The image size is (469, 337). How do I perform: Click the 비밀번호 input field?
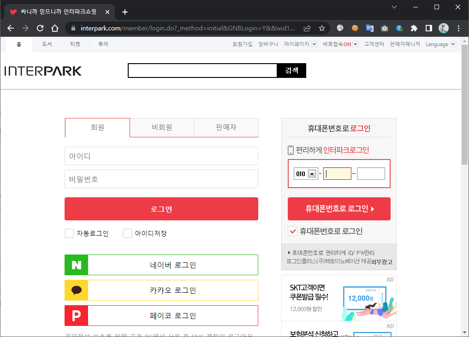(161, 179)
